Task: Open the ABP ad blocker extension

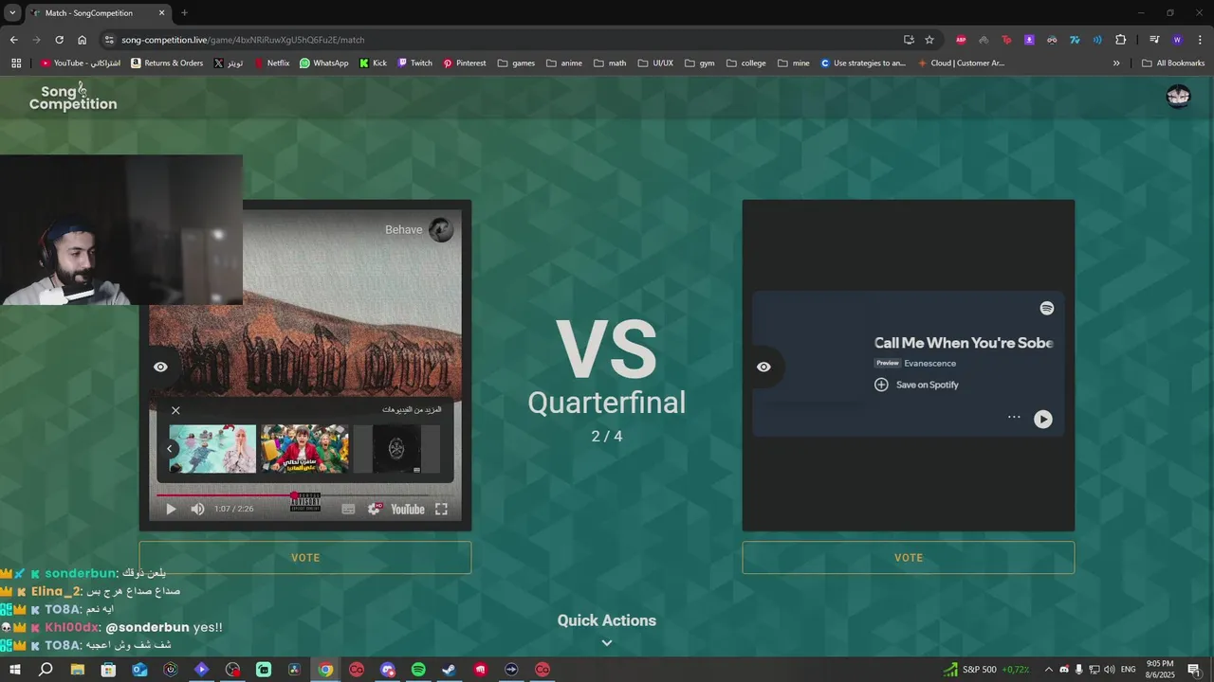Action: [x=961, y=40]
